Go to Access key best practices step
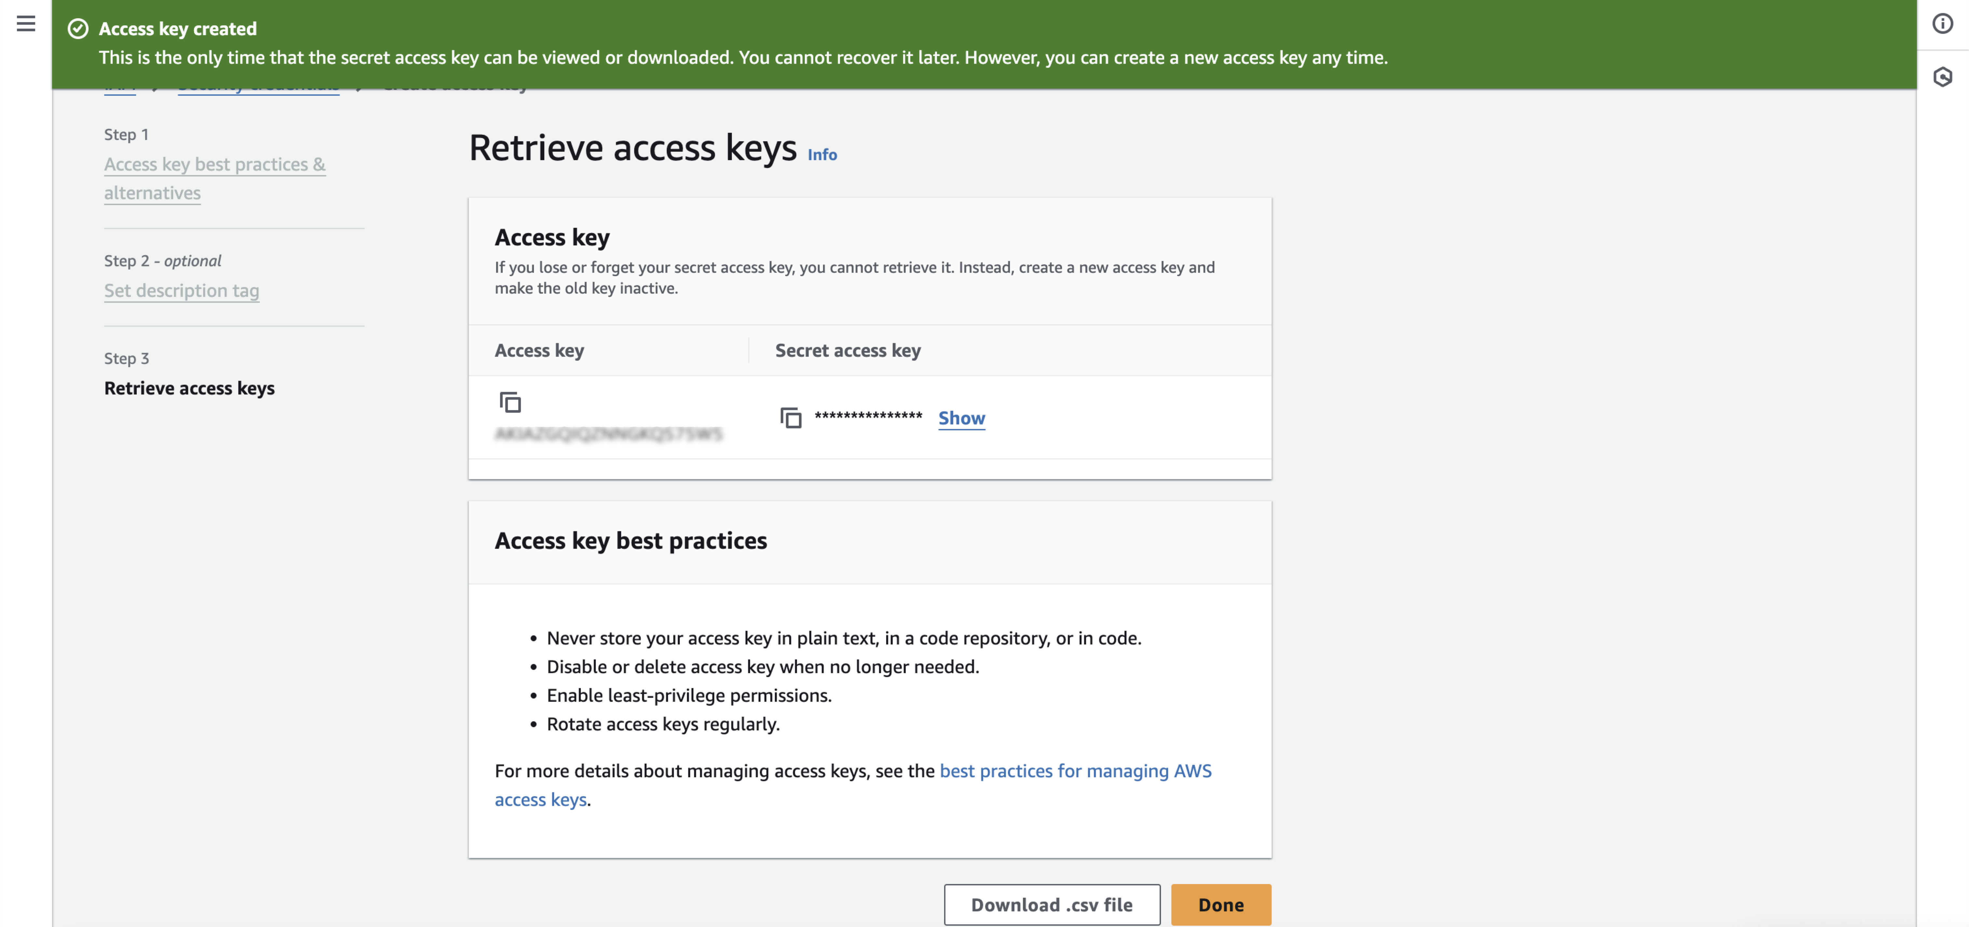Image resolution: width=1969 pixels, height=927 pixels. (215, 178)
